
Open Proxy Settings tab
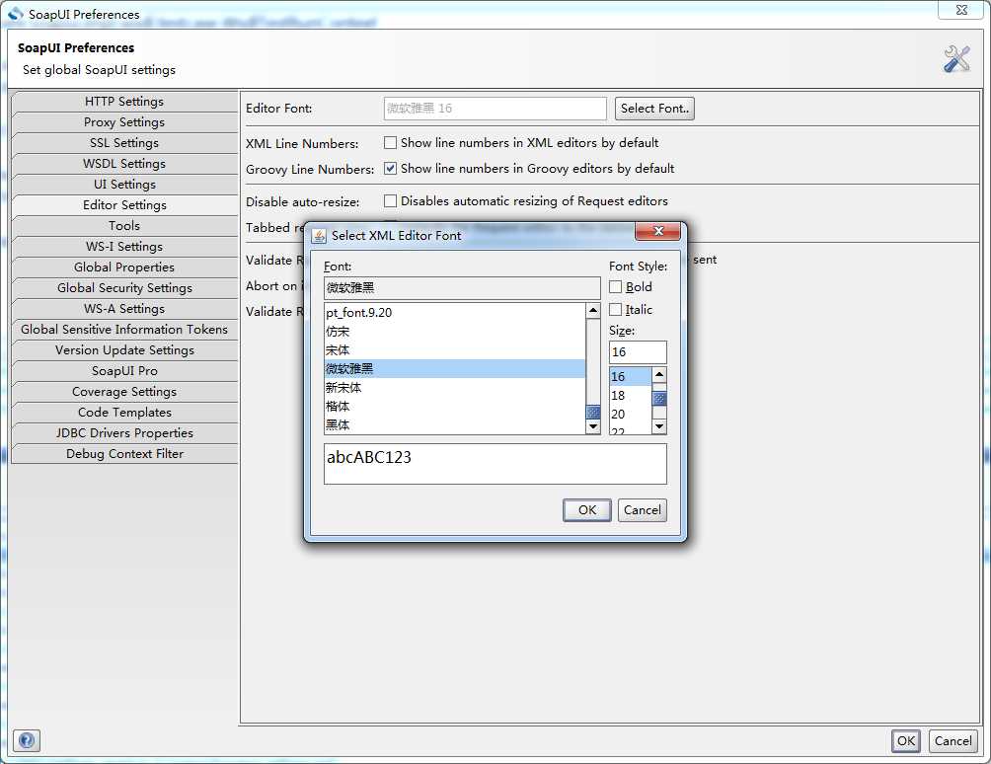124,122
